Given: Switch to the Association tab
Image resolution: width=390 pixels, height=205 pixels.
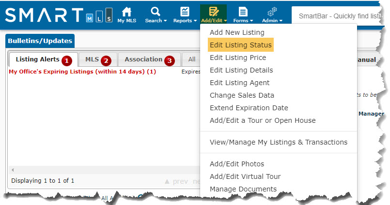Looking at the screenshot, I should 149,60.
